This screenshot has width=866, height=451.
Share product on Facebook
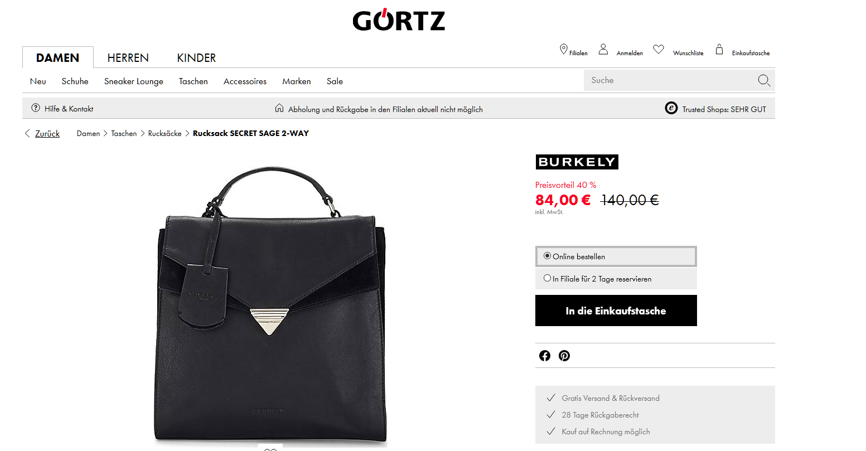(545, 356)
